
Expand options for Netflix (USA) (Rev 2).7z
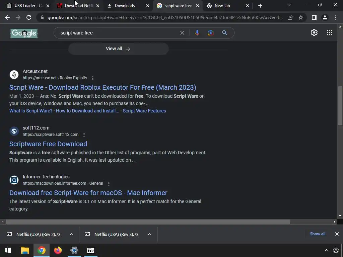(71, 234)
